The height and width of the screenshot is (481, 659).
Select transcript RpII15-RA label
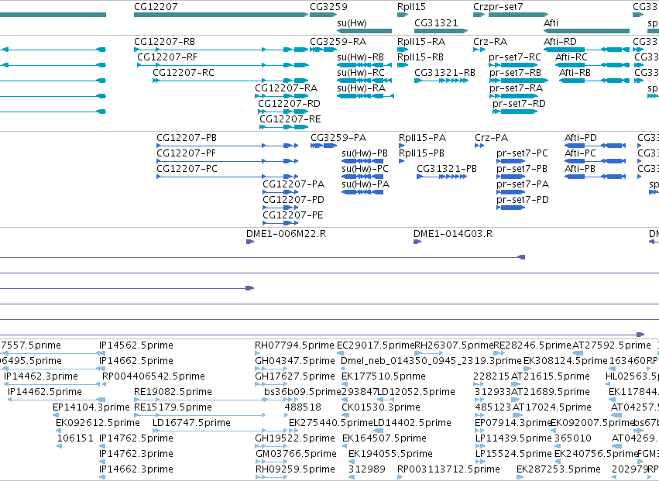[x=421, y=42]
